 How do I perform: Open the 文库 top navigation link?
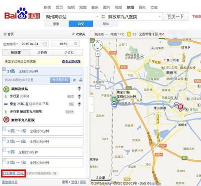[154, 8]
